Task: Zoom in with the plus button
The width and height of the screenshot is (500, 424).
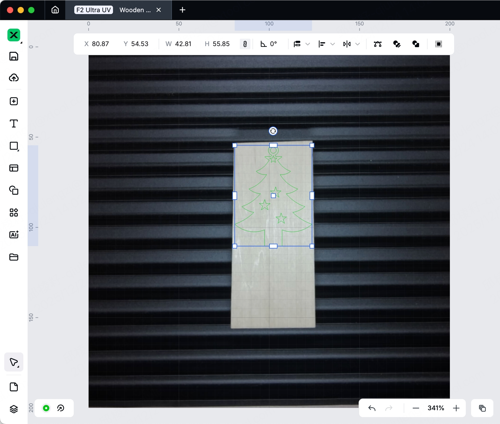Action: [x=456, y=408]
